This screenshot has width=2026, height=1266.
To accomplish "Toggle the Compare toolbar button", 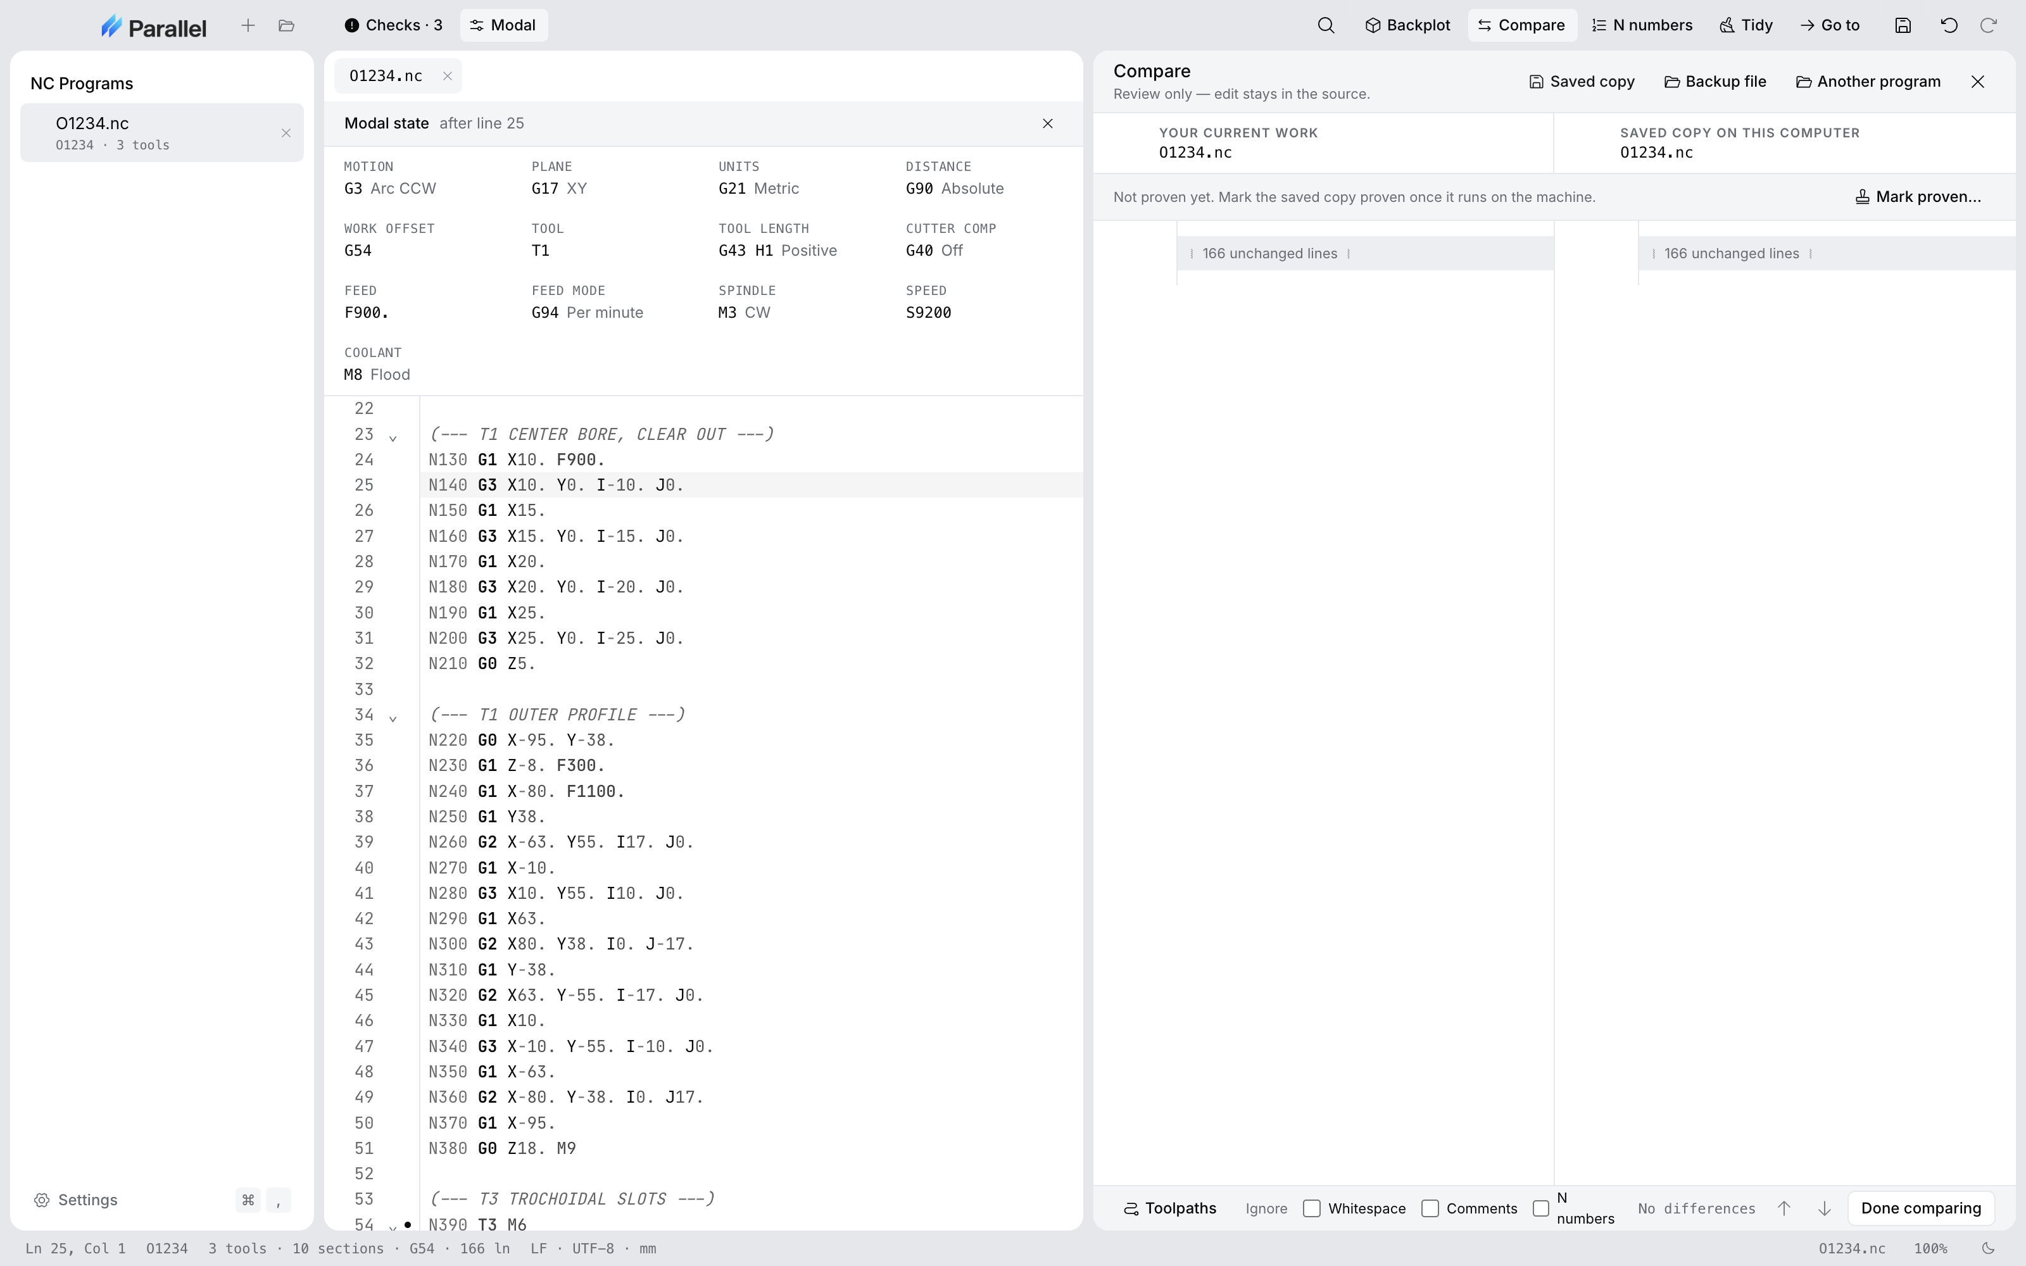I will coord(1522,25).
